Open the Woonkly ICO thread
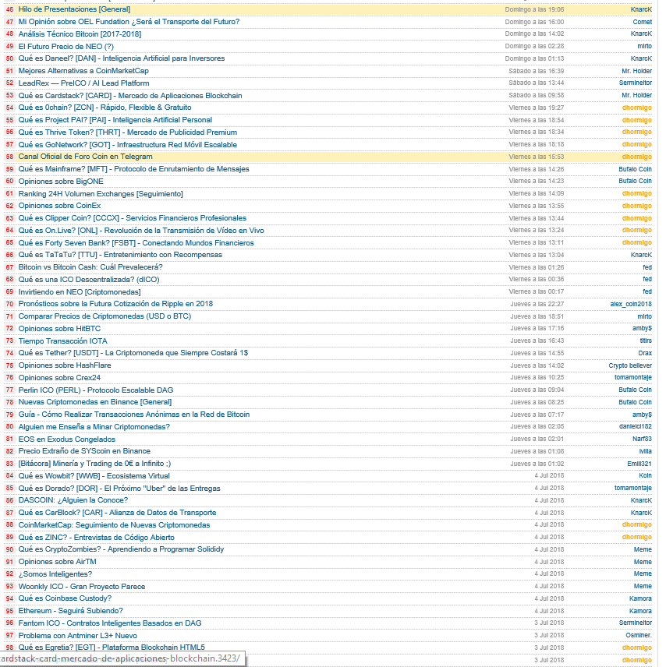 click(x=82, y=586)
